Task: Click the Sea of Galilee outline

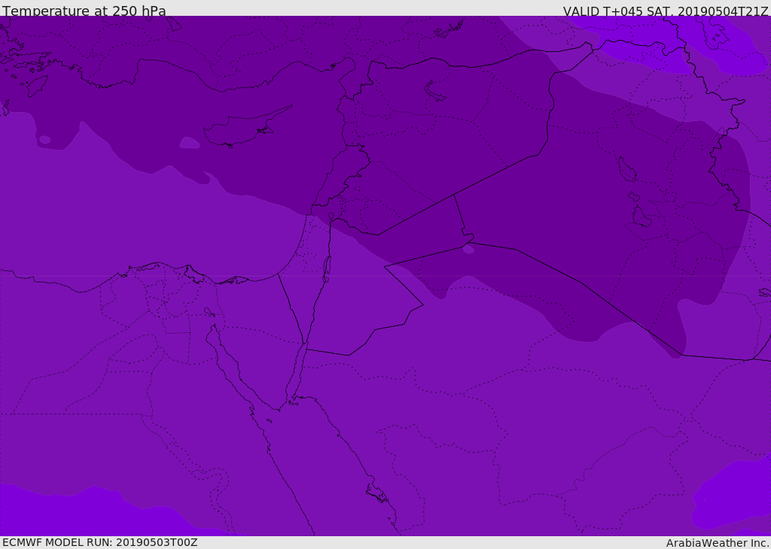Action: tap(331, 216)
